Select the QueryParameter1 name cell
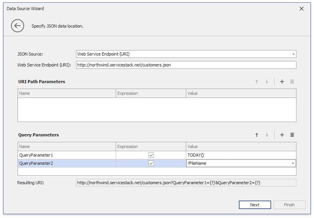The width and height of the screenshot is (314, 218). 67,155
